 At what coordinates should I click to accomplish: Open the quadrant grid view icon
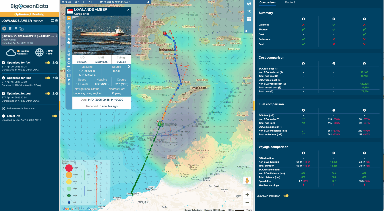[x=249, y=19]
